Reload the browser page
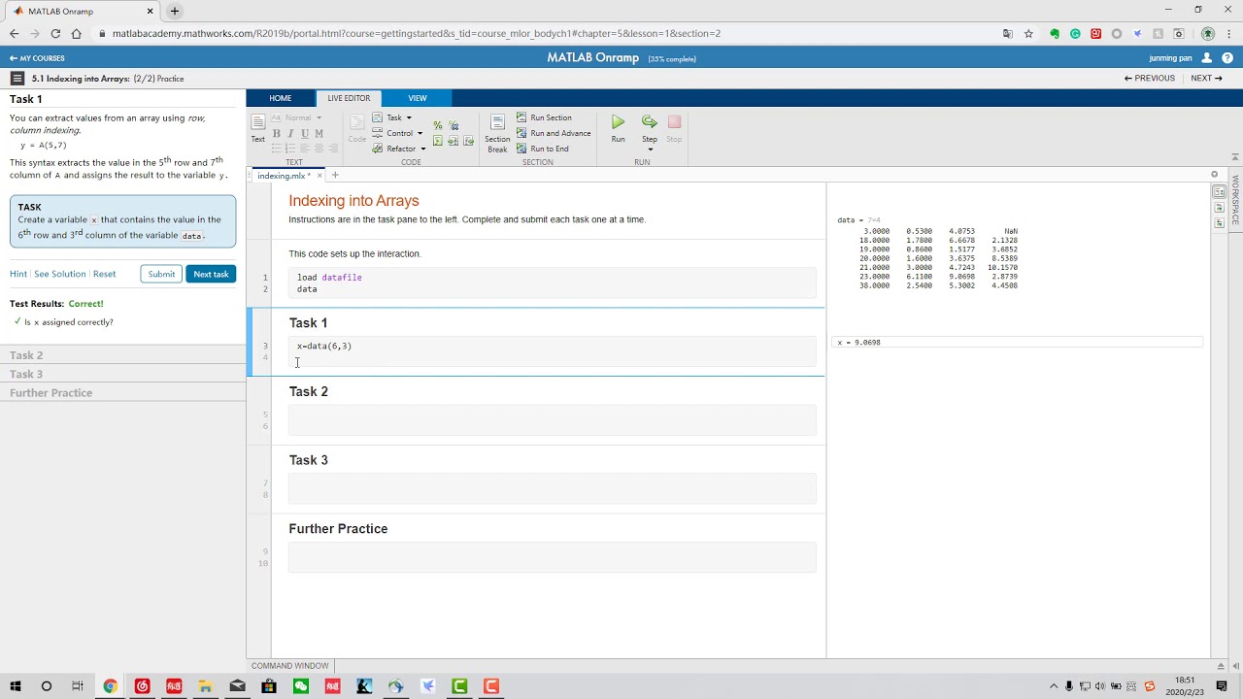1243x699 pixels. tap(55, 34)
